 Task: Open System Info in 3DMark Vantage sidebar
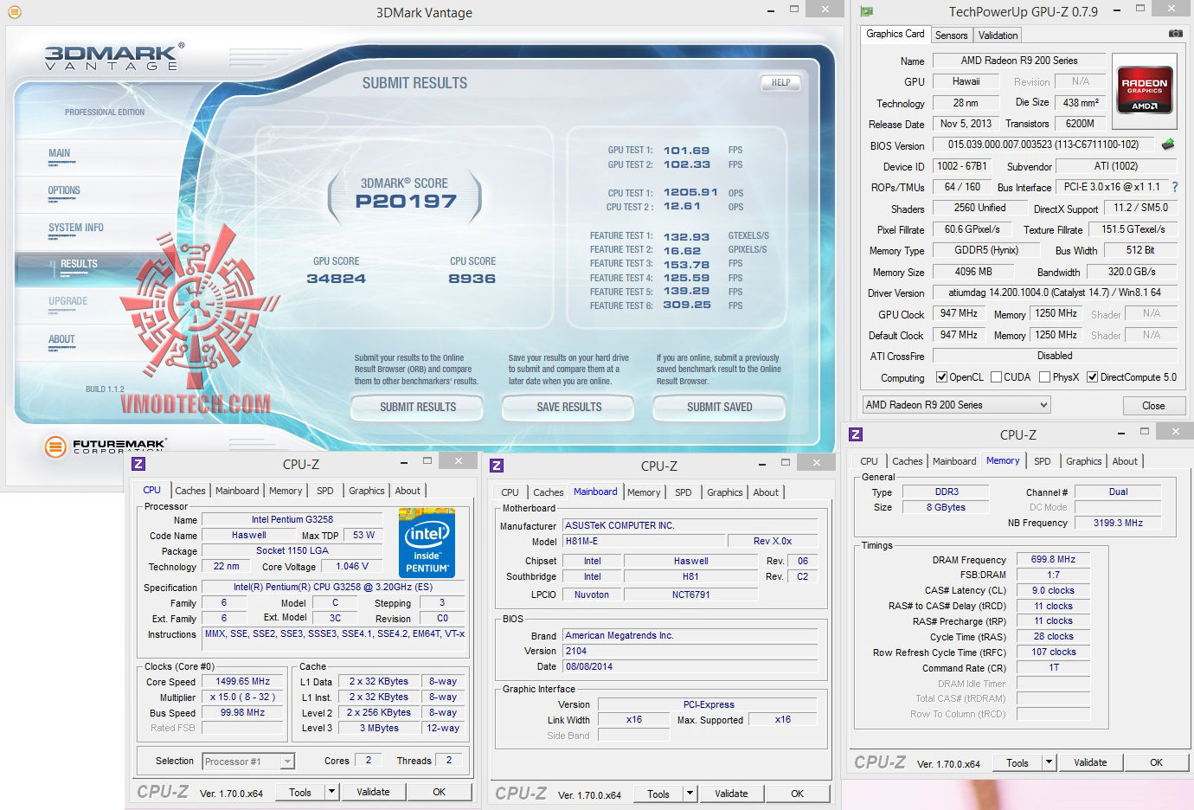(76, 228)
